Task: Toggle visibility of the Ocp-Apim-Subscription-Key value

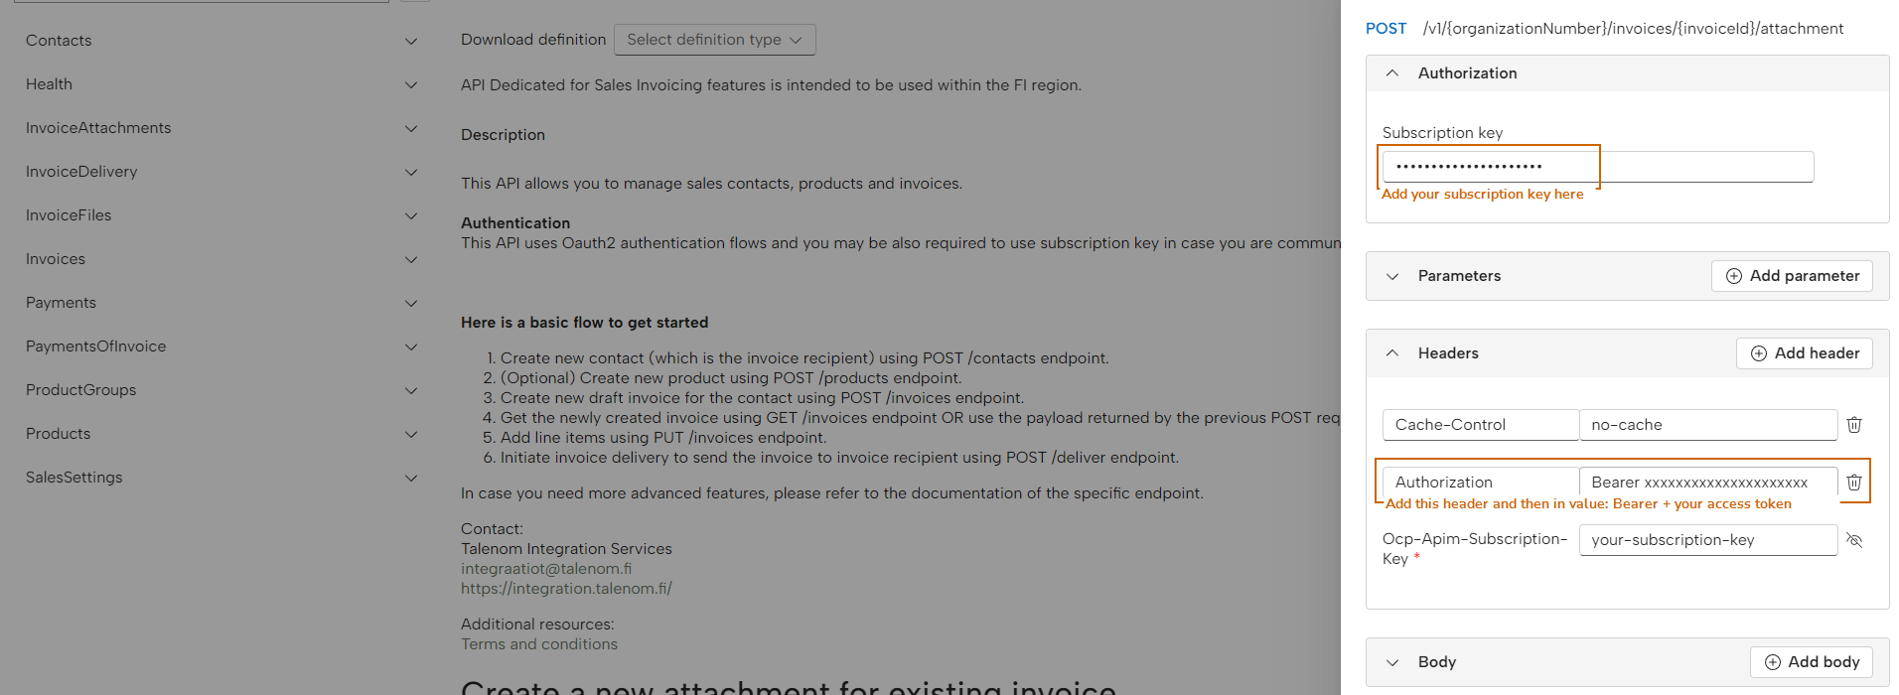Action: (x=1853, y=540)
